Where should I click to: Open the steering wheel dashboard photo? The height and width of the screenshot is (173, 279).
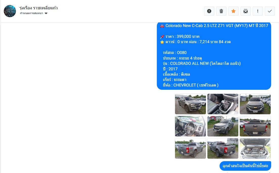pyautogui.click(x=190, y=126)
